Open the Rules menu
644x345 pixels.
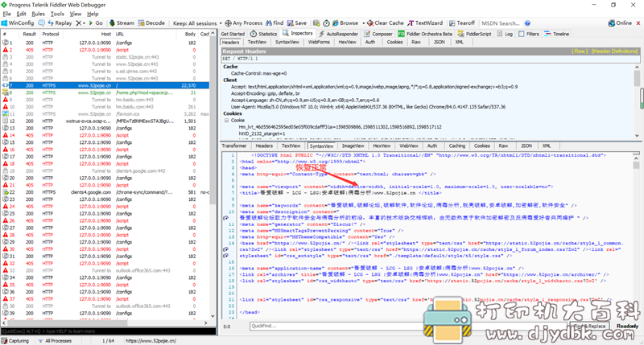point(38,14)
